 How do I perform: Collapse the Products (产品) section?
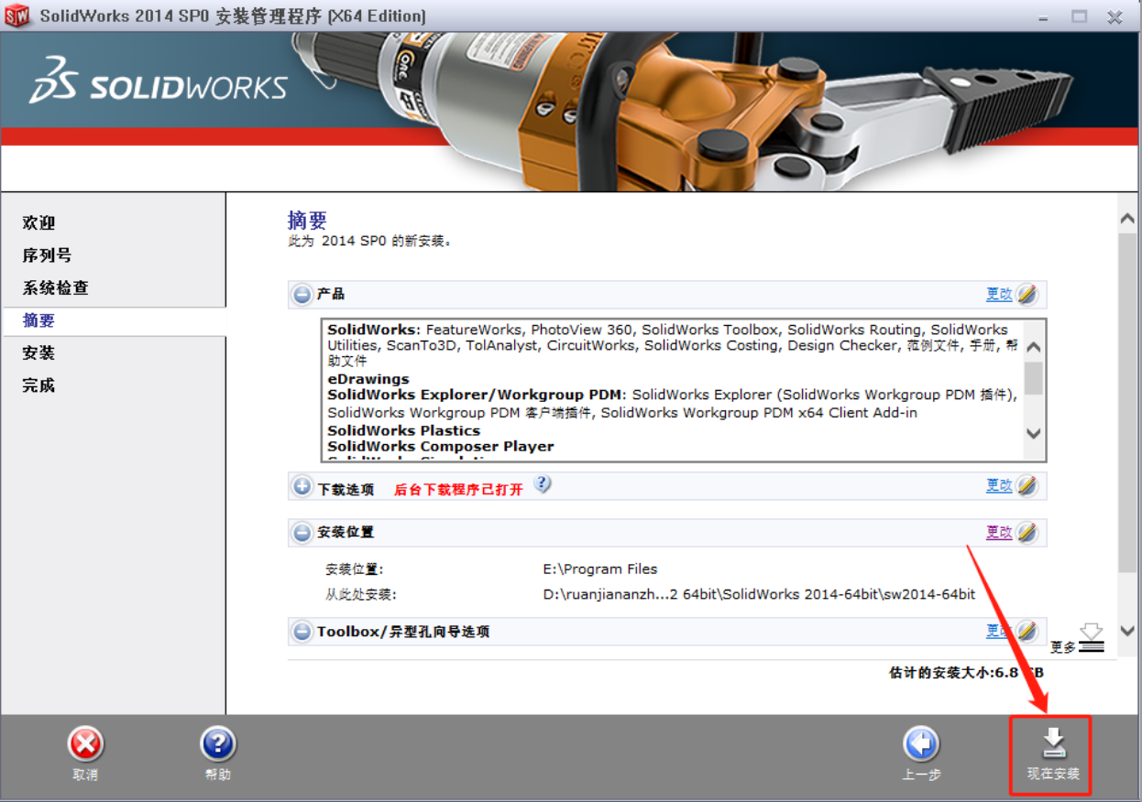[x=302, y=295]
